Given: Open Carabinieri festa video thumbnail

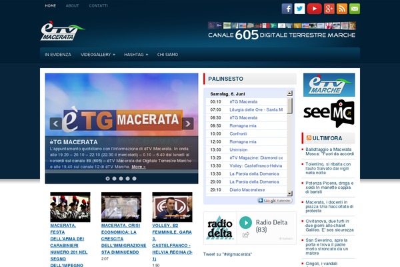Looking at the screenshot, I should point(70,207).
